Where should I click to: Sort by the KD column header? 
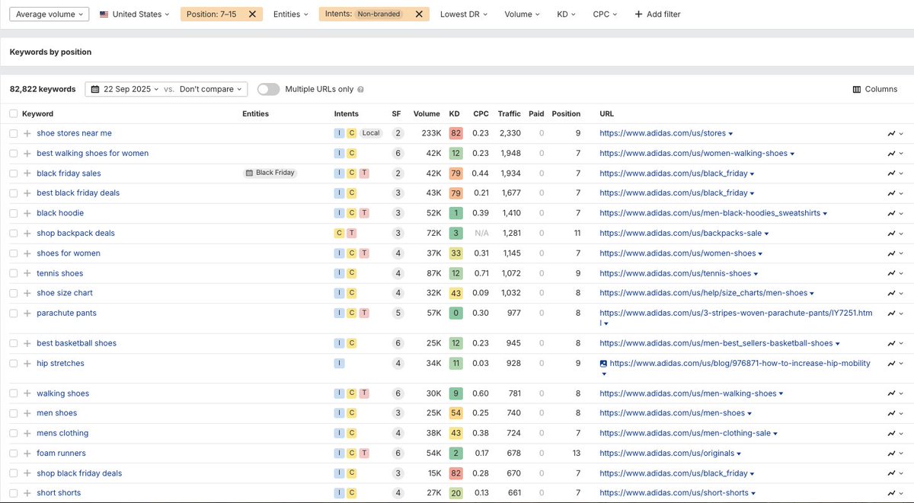click(455, 113)
